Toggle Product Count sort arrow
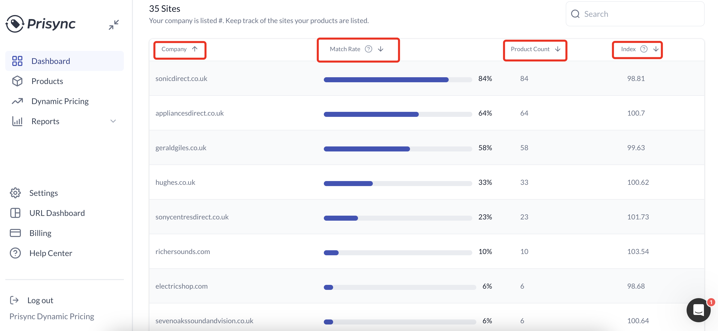This screenshot has height=331, width=718. tap(557, 49)
